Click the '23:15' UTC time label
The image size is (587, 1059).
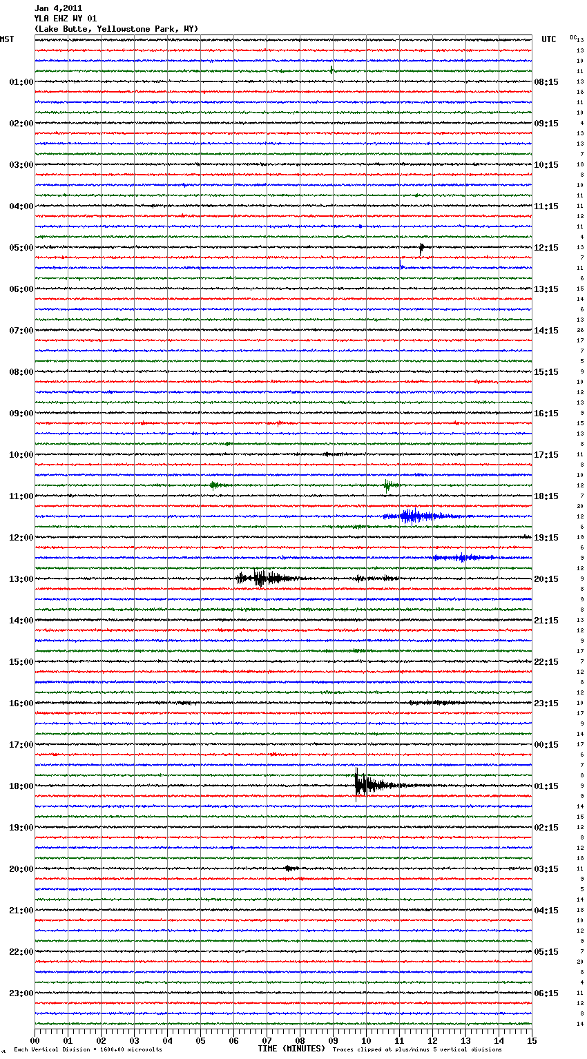(x=546, y=703)
